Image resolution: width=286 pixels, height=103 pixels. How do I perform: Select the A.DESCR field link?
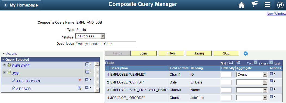tap(24, 89)
